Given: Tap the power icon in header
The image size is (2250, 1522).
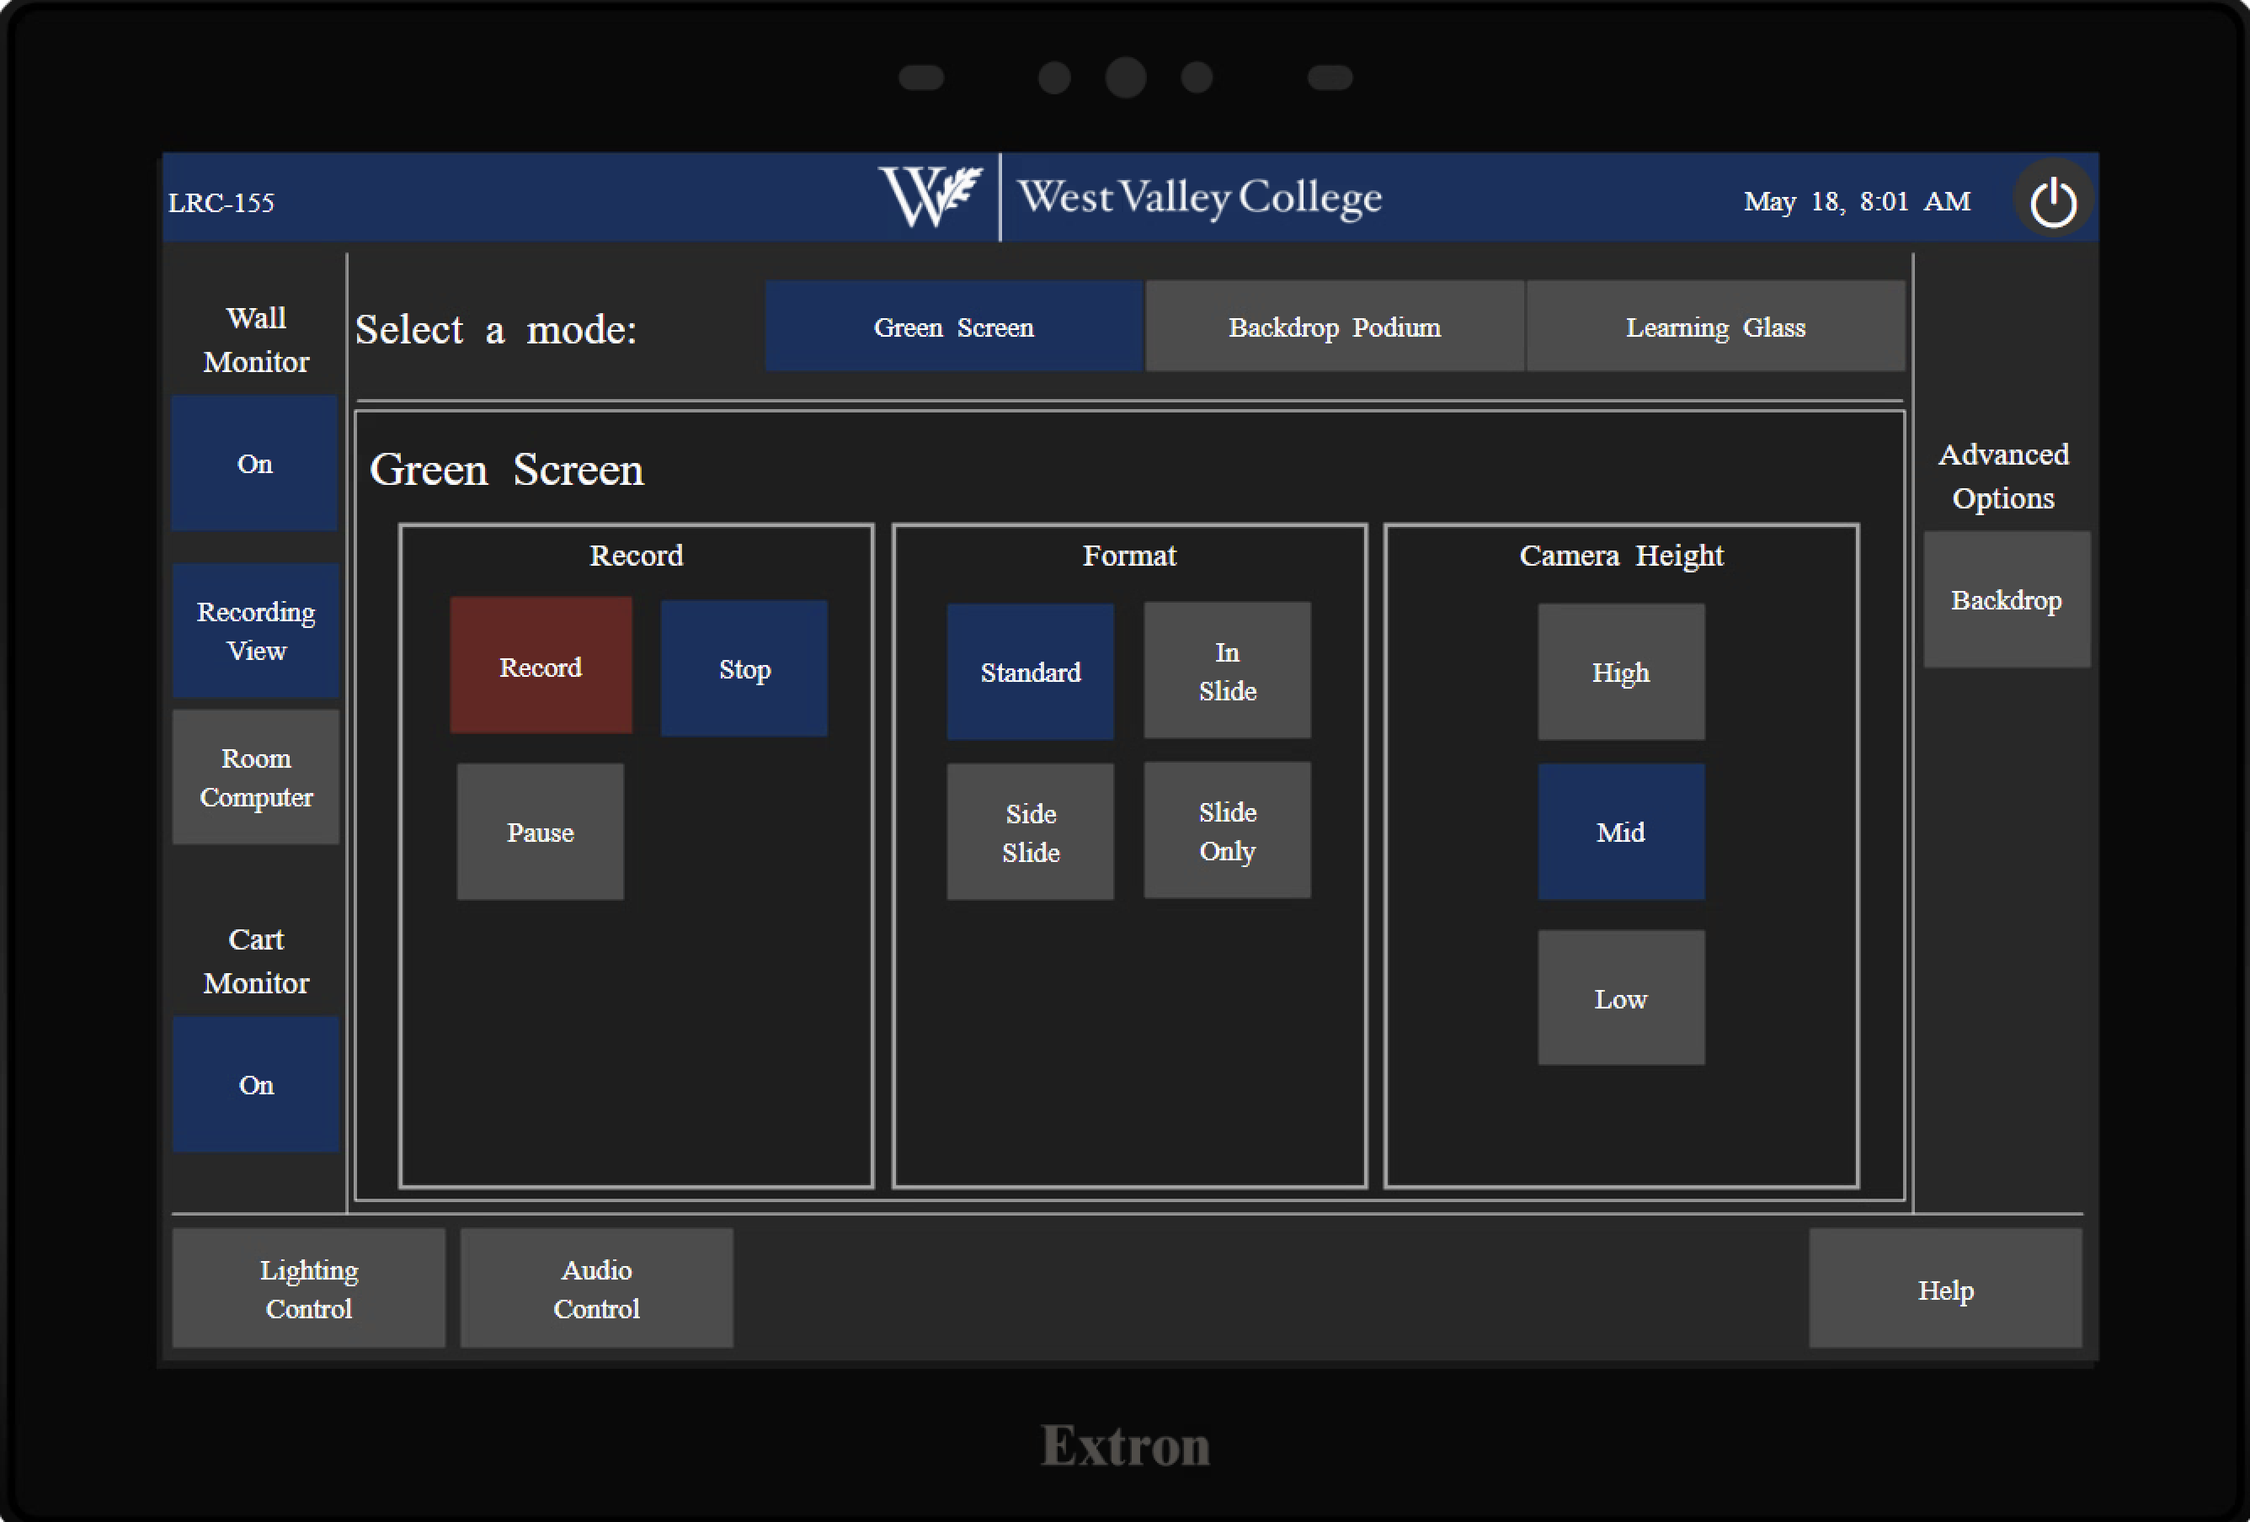Looking at the screenshot, I should pos(2052,202).
